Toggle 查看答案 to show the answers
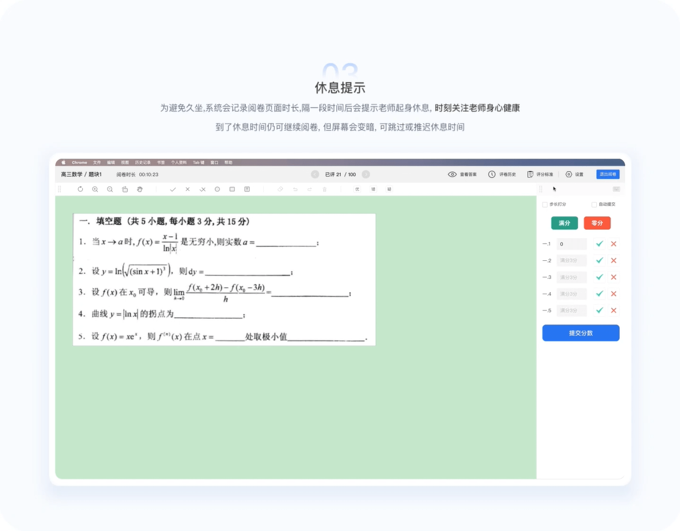Screen dimensions: 680x531 pyautogui.click(x=462, y=174)
